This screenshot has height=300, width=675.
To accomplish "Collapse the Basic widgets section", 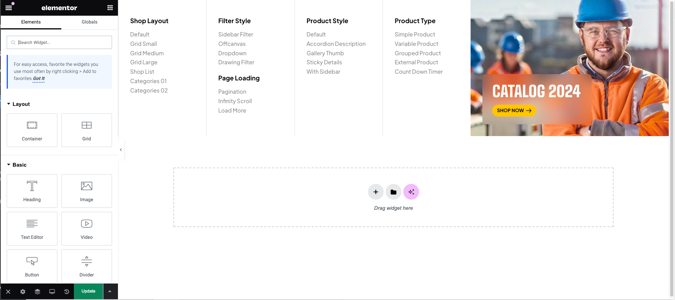I will click(x=9, y=165).
